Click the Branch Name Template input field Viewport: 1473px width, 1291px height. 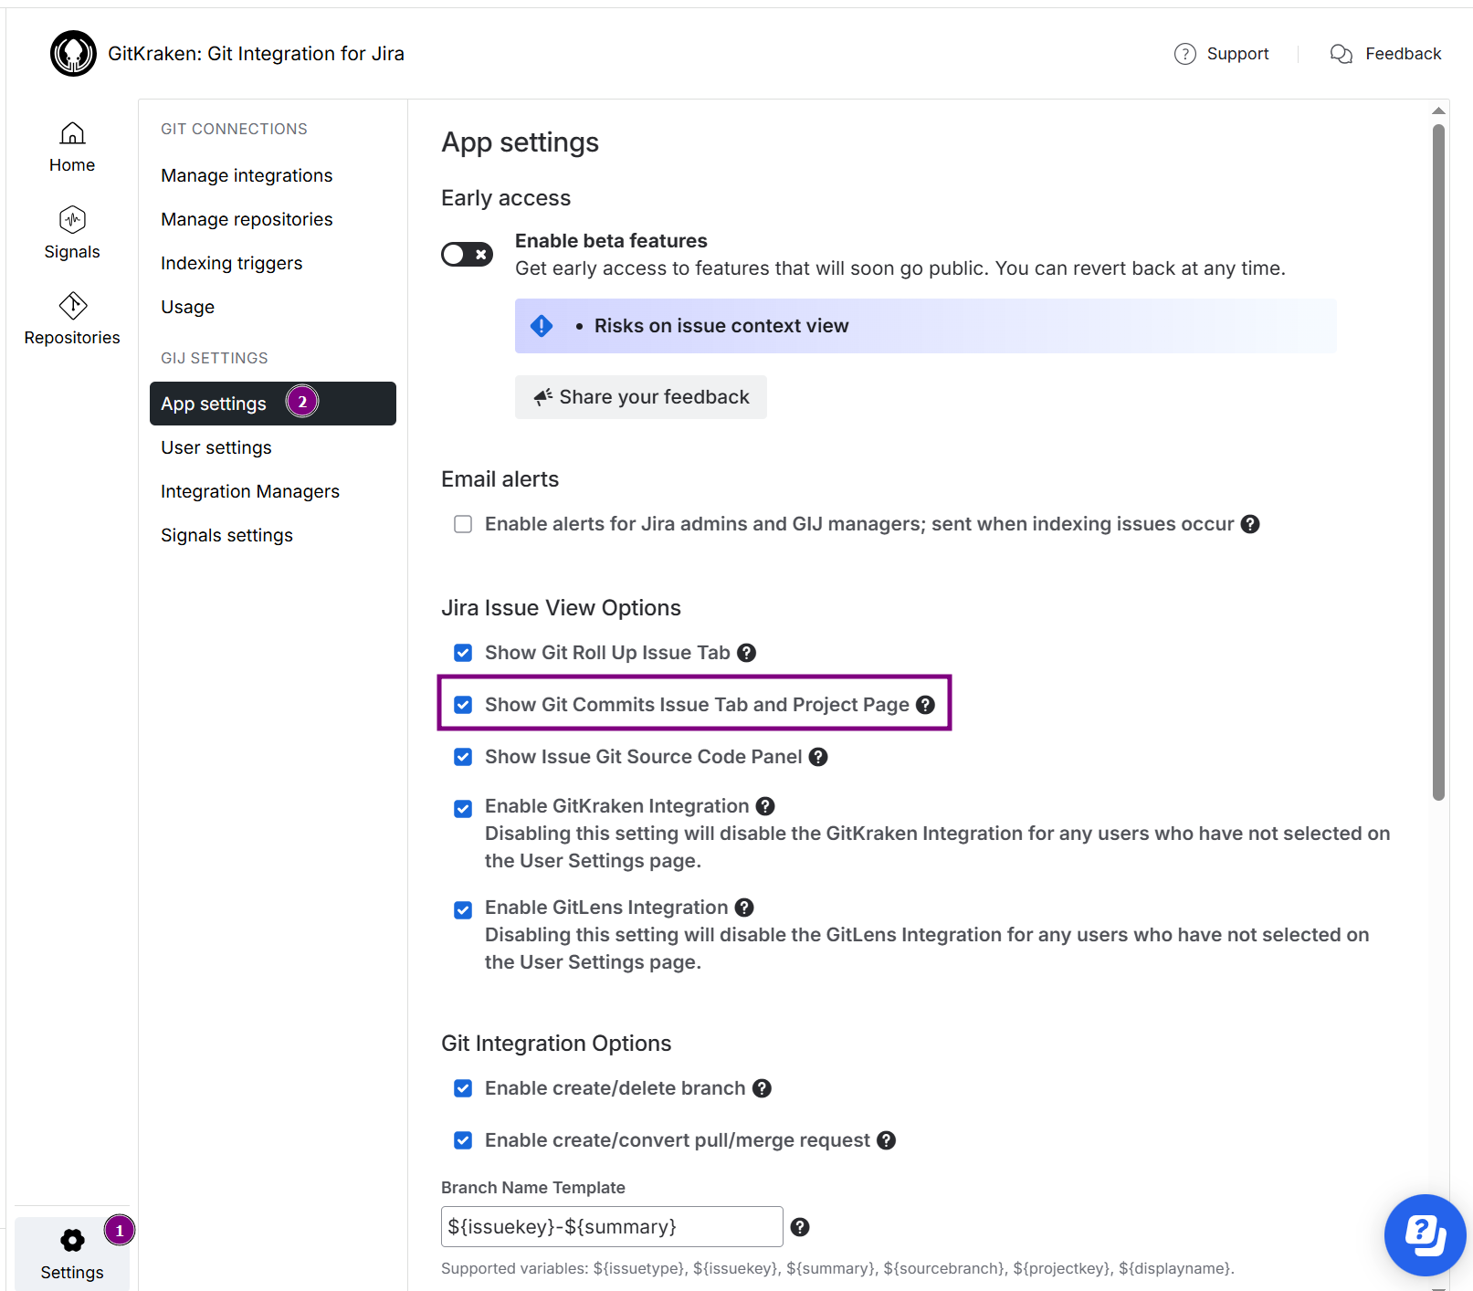pos(611,1227)
